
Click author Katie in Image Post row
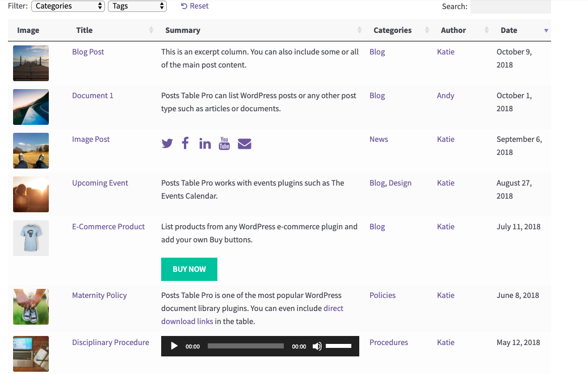click(x=446, y=139)
